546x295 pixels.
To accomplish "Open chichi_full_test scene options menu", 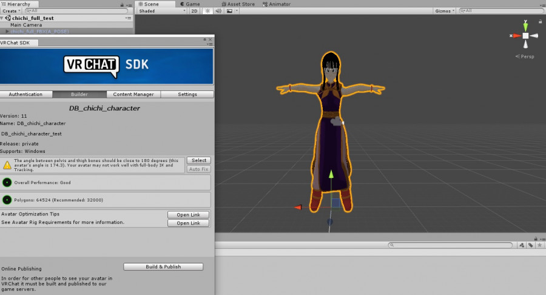I will point(129,18).
